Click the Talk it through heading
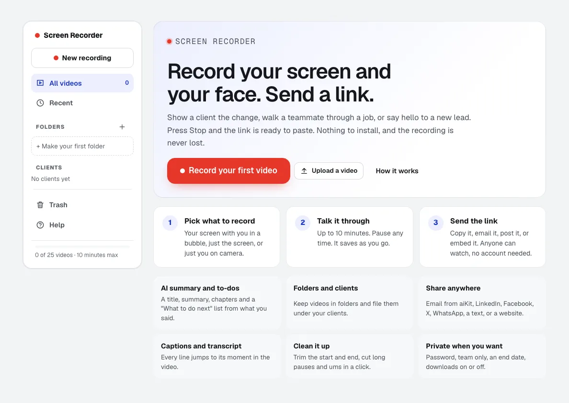Image resolution: width=569 pixels, height=403 pixels. (x=343, y=221)
